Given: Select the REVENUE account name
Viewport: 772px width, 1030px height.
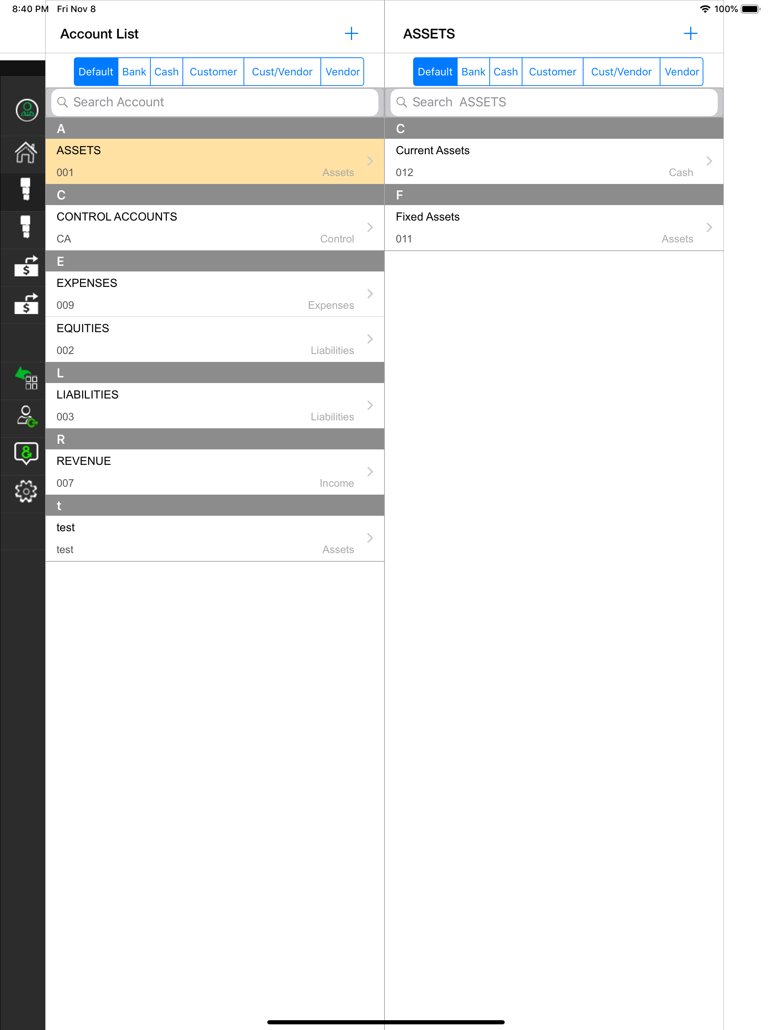Looking at the screenshot, I should click(84, 461).
